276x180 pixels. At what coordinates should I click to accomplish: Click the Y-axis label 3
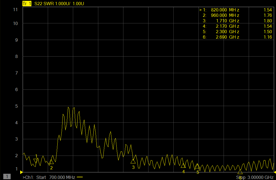(17, 139)
